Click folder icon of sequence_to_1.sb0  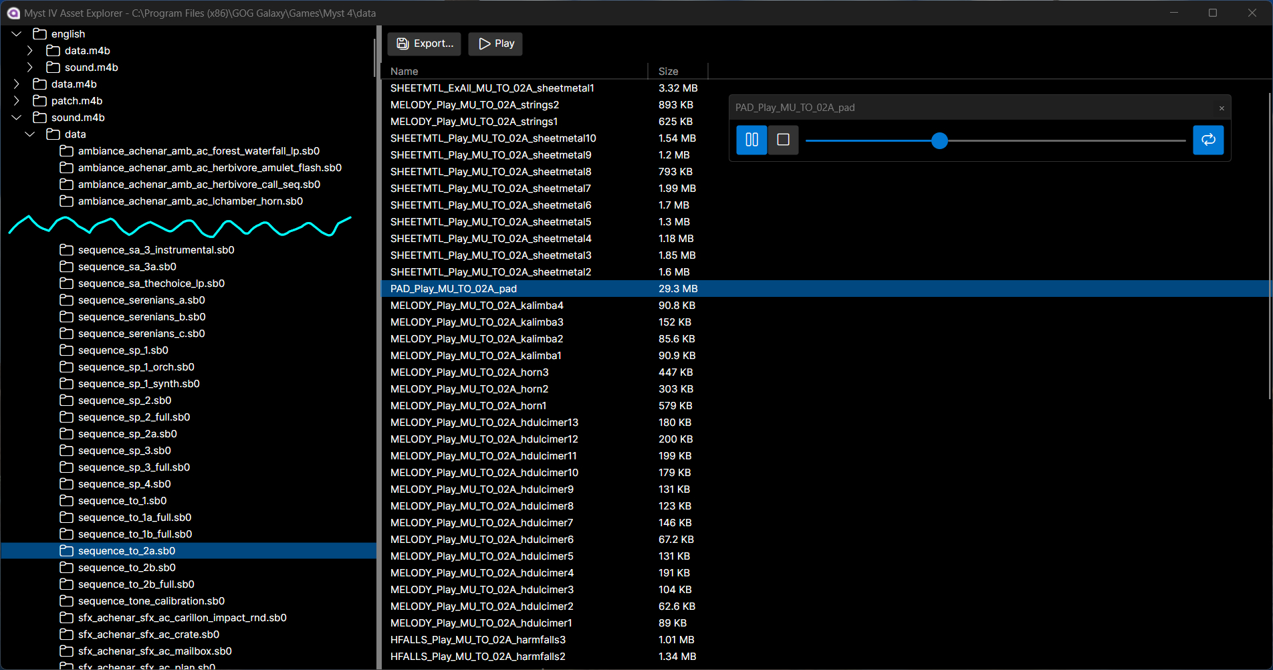(66, 500)
